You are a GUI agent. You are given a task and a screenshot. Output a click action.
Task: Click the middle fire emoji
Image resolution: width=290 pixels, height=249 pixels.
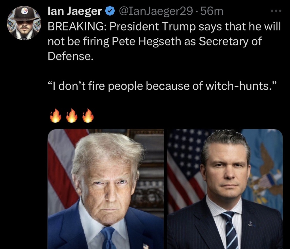point(72,115)
